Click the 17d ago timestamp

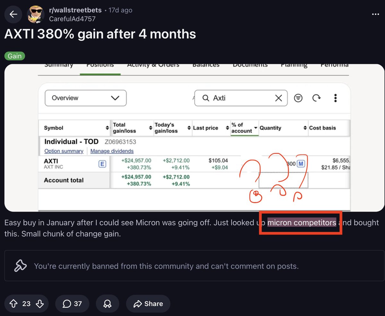(x=120, y=10)
